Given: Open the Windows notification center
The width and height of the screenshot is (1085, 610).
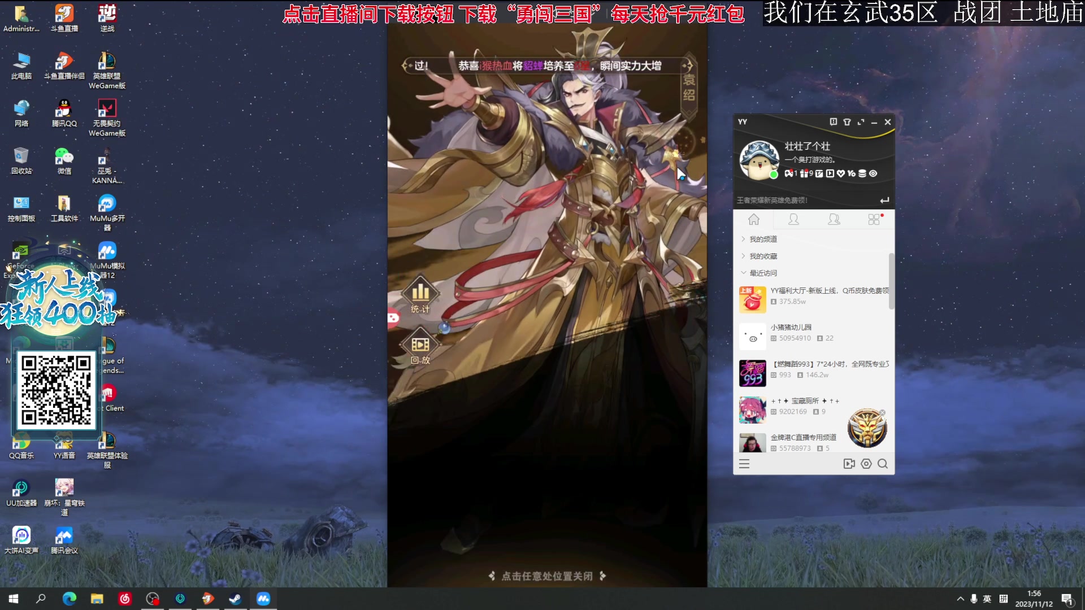Looking at the screenshot, I should coord(1067,599).
